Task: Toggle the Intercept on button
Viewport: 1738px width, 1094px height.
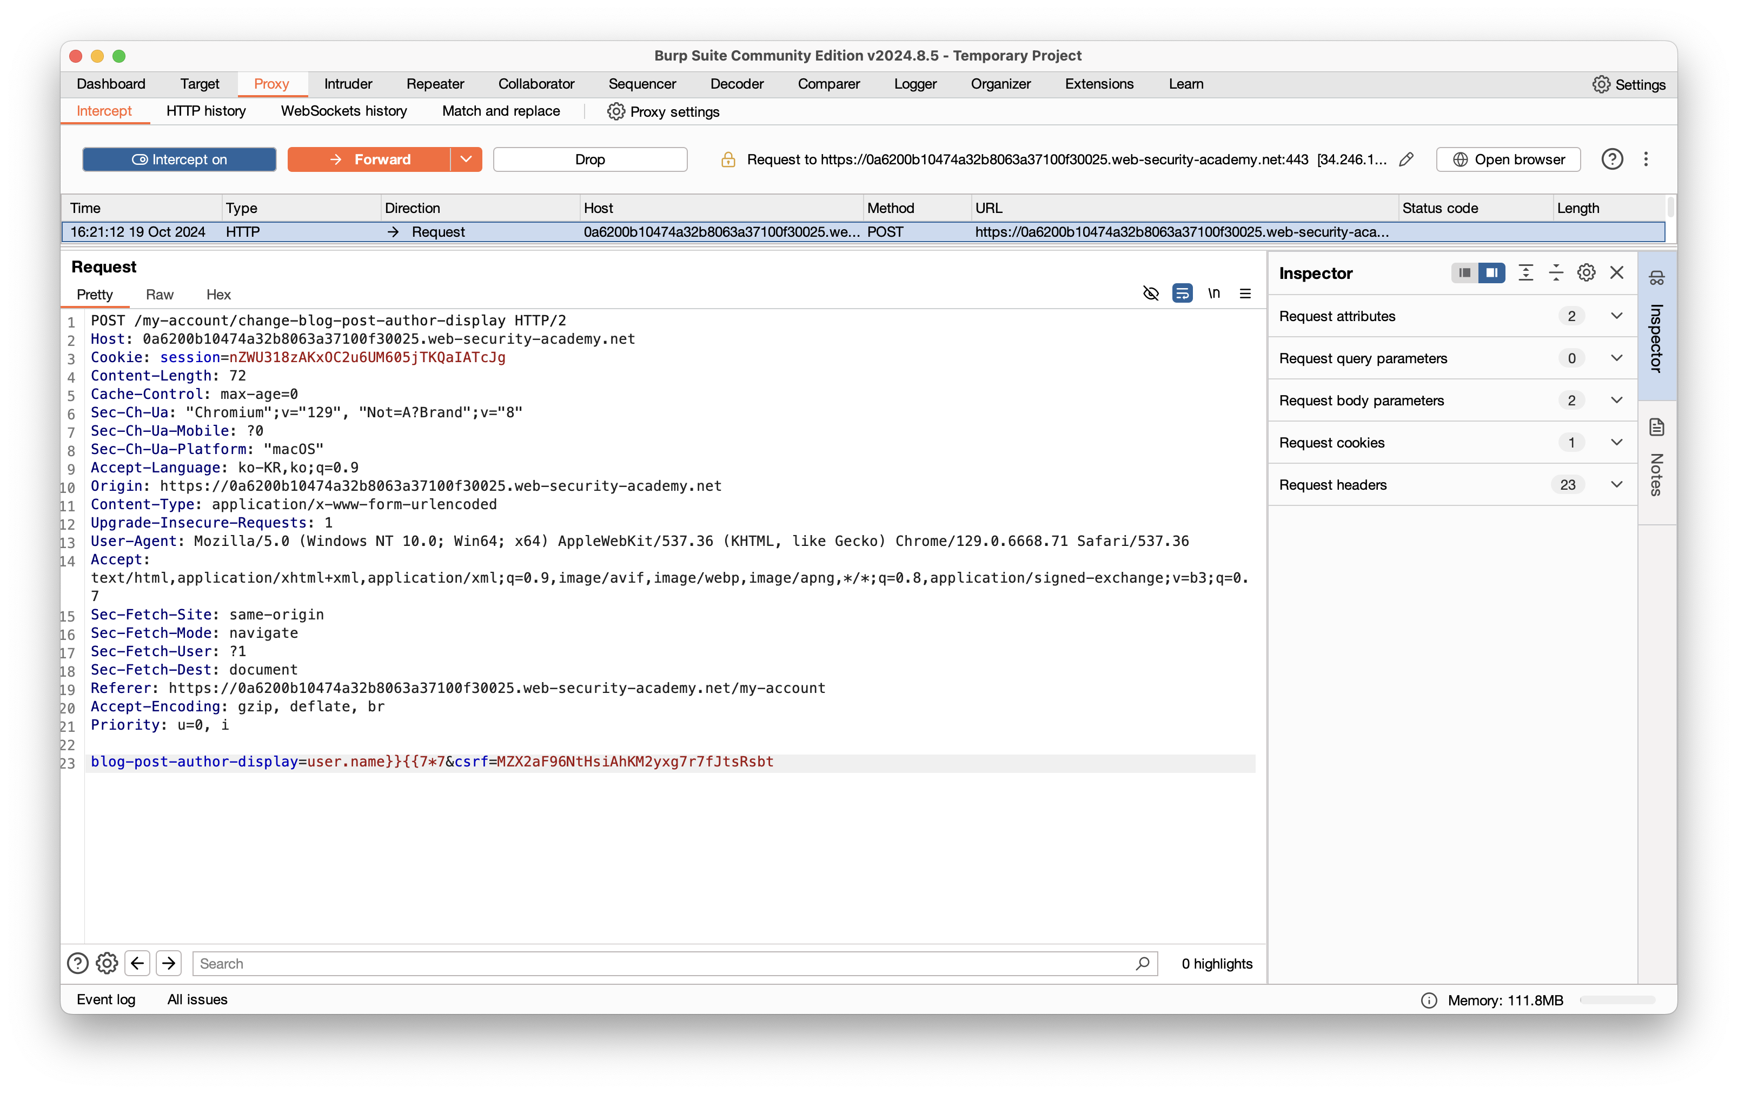Action: [179, 159]
